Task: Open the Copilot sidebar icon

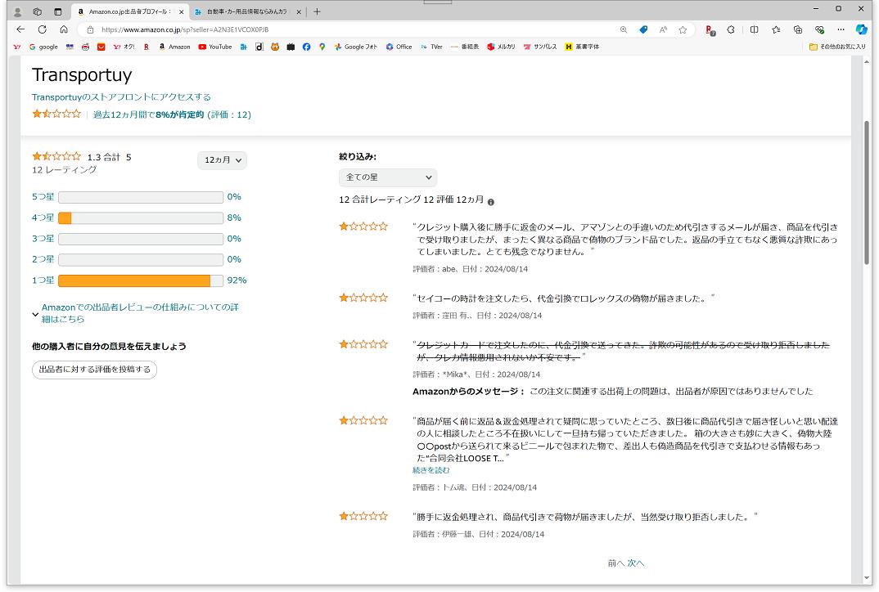Action: tap(862, 29)
